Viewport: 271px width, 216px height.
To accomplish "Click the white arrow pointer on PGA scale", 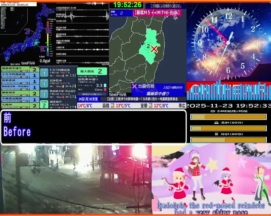I will (46, 43).
